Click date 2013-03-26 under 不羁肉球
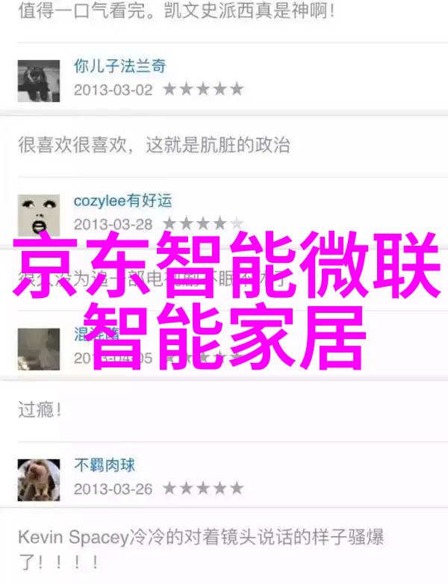448x584 pixels. click(113, 489)
